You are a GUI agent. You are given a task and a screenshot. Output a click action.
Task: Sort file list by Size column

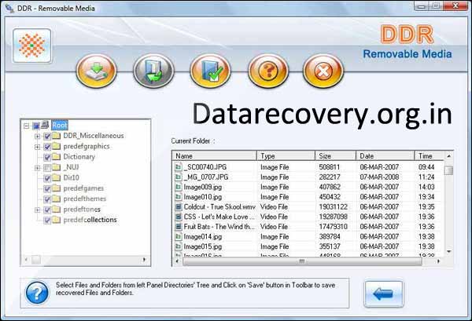(335, 156)
